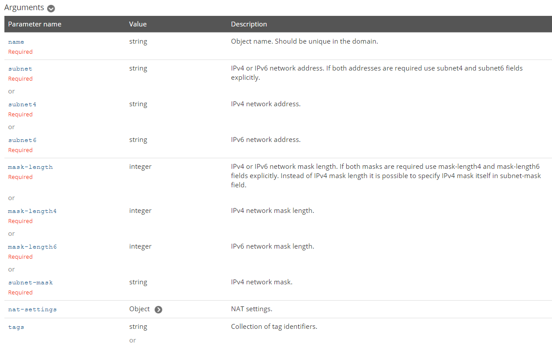The height and width of the screenshot is (350, 552).
Task: Click the subnet6 parameter
Action: coord(22,140)
